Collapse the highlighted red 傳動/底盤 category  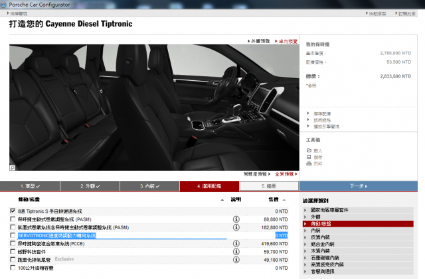[x=358, y=224]
